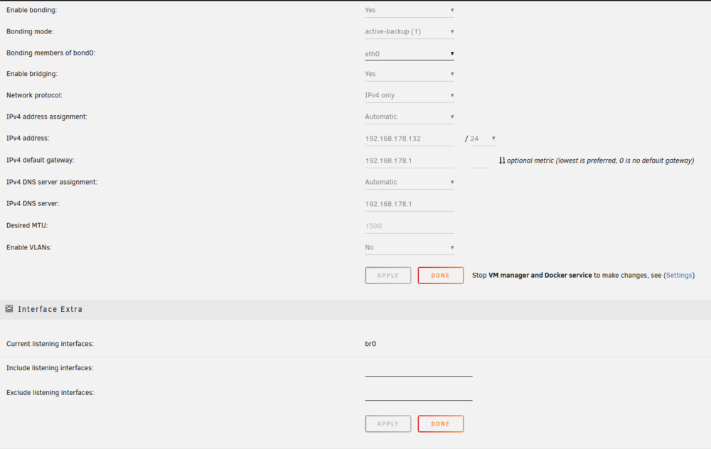Click 'VM manager and Docker service' text
The image size is (711, 449).
click(540, 275)
